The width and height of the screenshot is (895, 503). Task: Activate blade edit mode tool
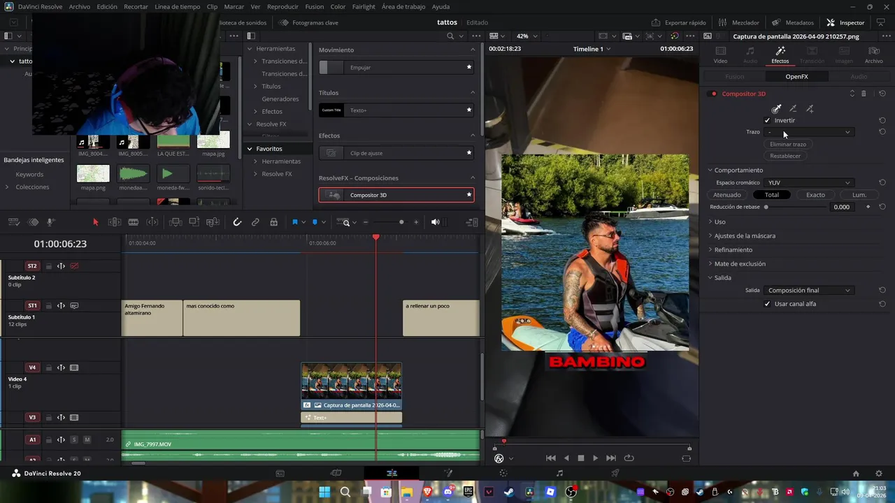pos(133,222)
